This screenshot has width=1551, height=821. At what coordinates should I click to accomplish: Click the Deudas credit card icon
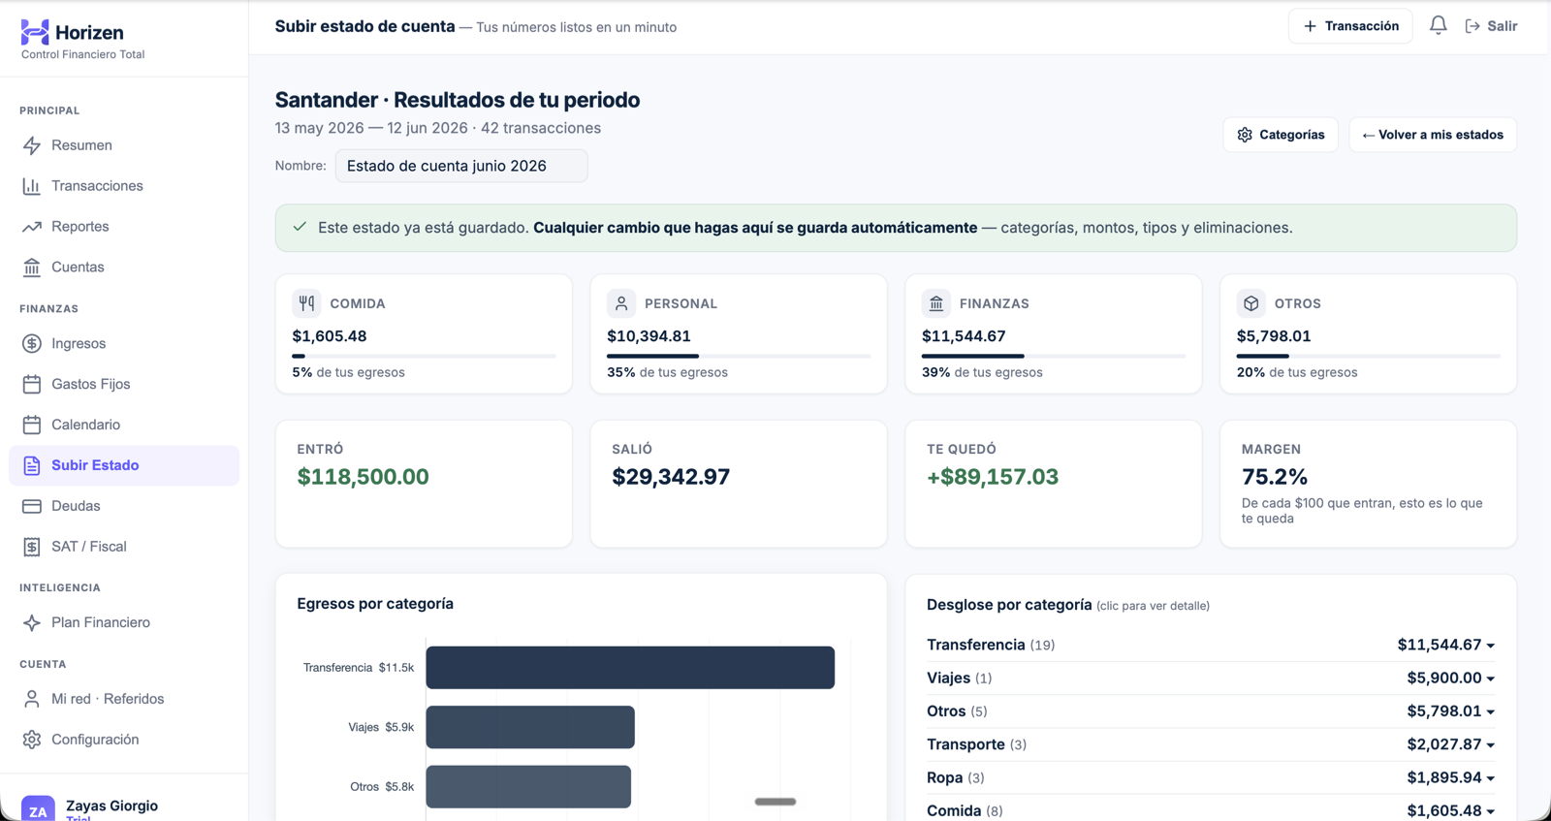tap(32, 506)
